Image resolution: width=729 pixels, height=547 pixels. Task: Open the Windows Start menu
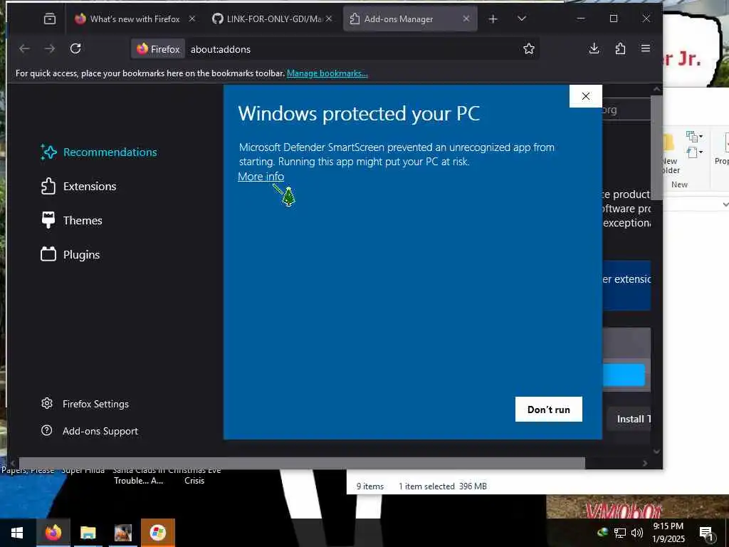(x=17, y=533)
